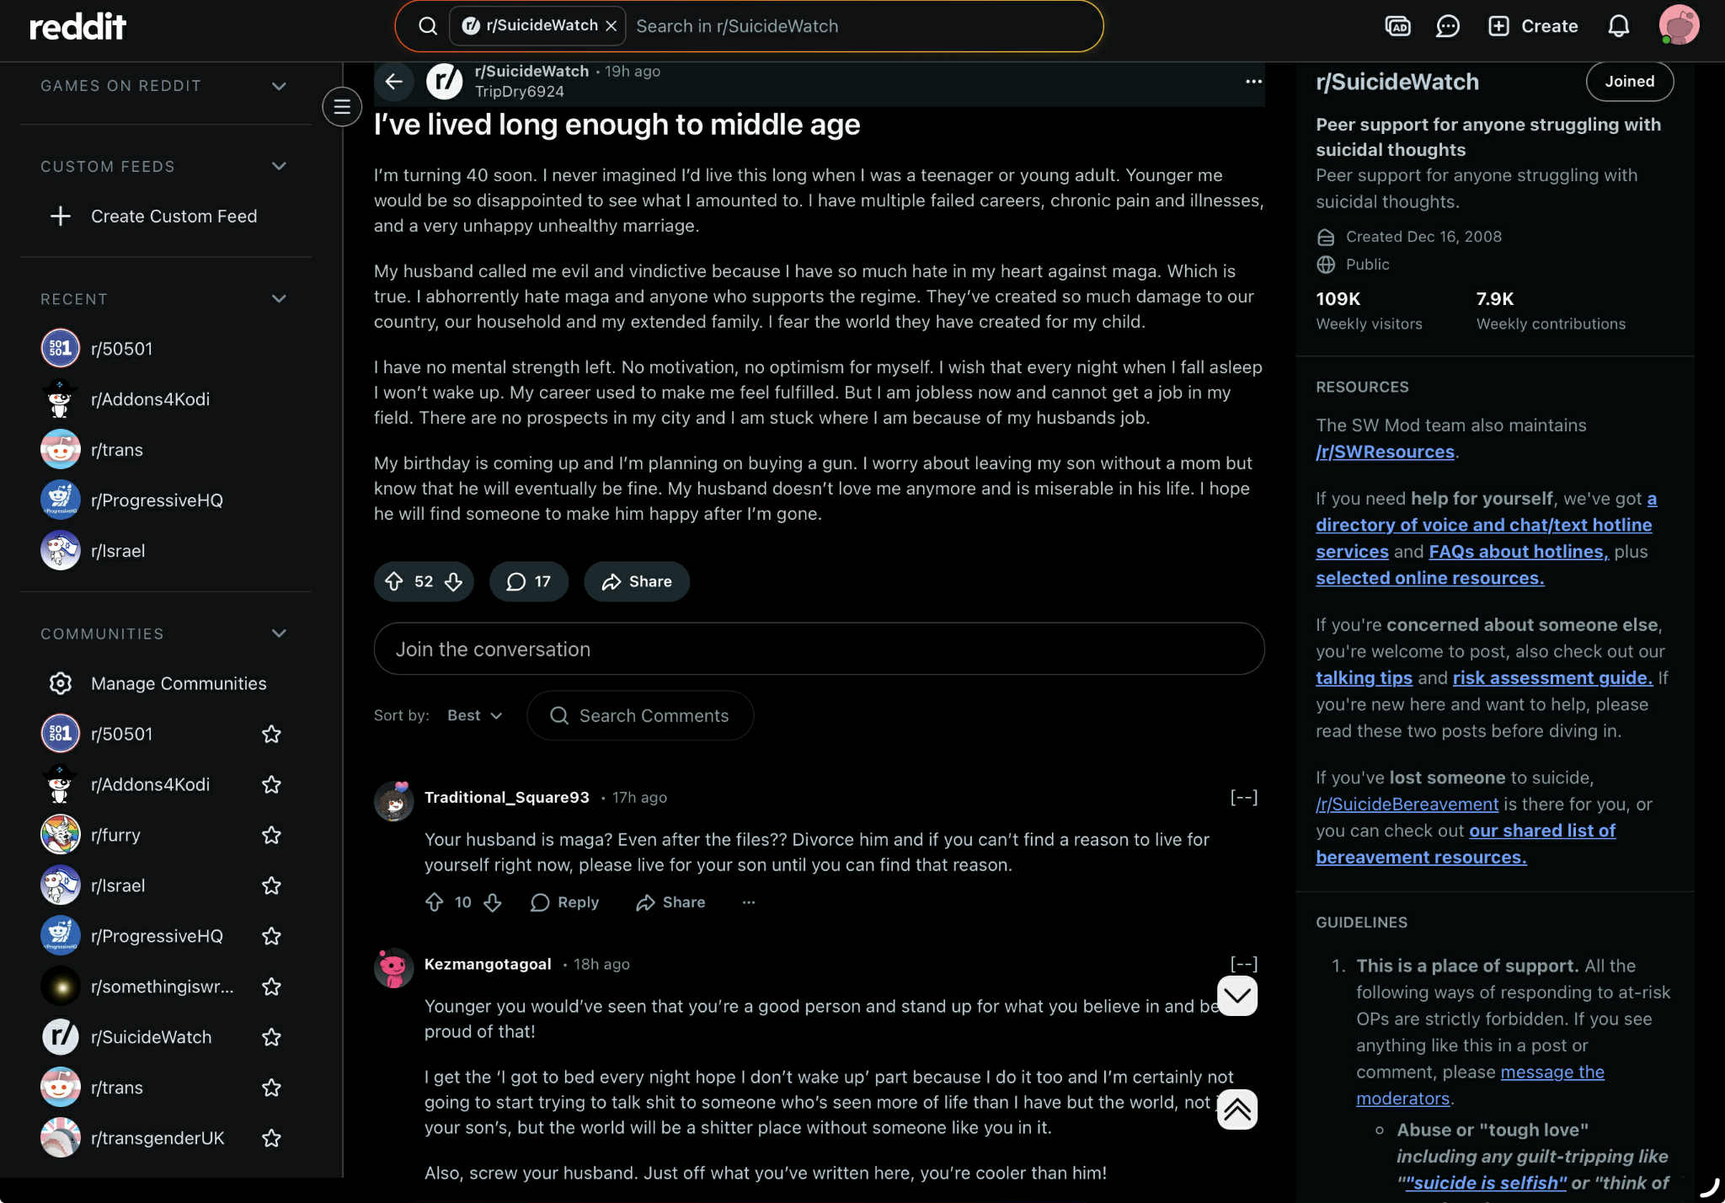Collapse Kezmangotagoal's comment thread
This screenshot has width=1725, height=1203.
coord(1244,964)
